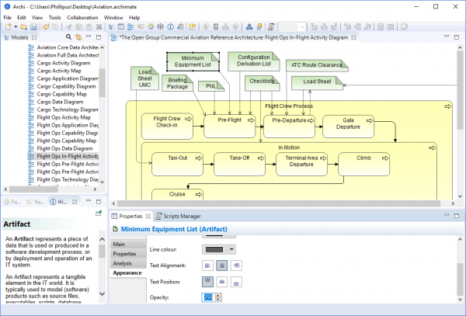Select the Analysis properties section
This screenshot has width=466, height=316.
coord(128,263)
